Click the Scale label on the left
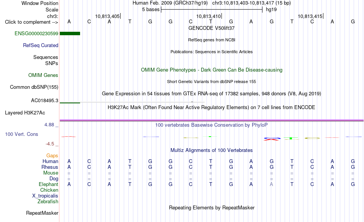Viewport: 364px width, 222px height. pyautogui.click(x=52, y=10)
